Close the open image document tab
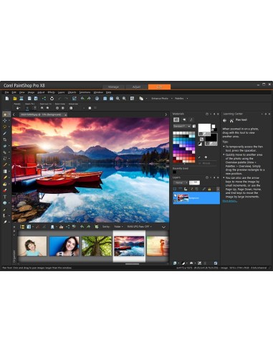The width and height of the screenshot is (273, 352). [65, 114]
